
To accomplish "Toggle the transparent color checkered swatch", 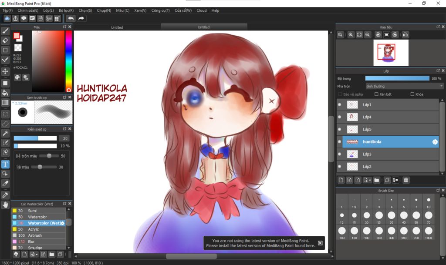I will pos(18,47).
